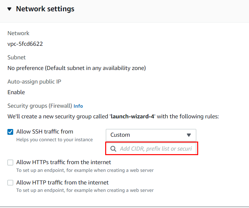The height and width of the screenshot is (208, 249).
Task: Click the 'Allow HTTPs traffic from the internet' label
Action: click(x=64, y=162)
